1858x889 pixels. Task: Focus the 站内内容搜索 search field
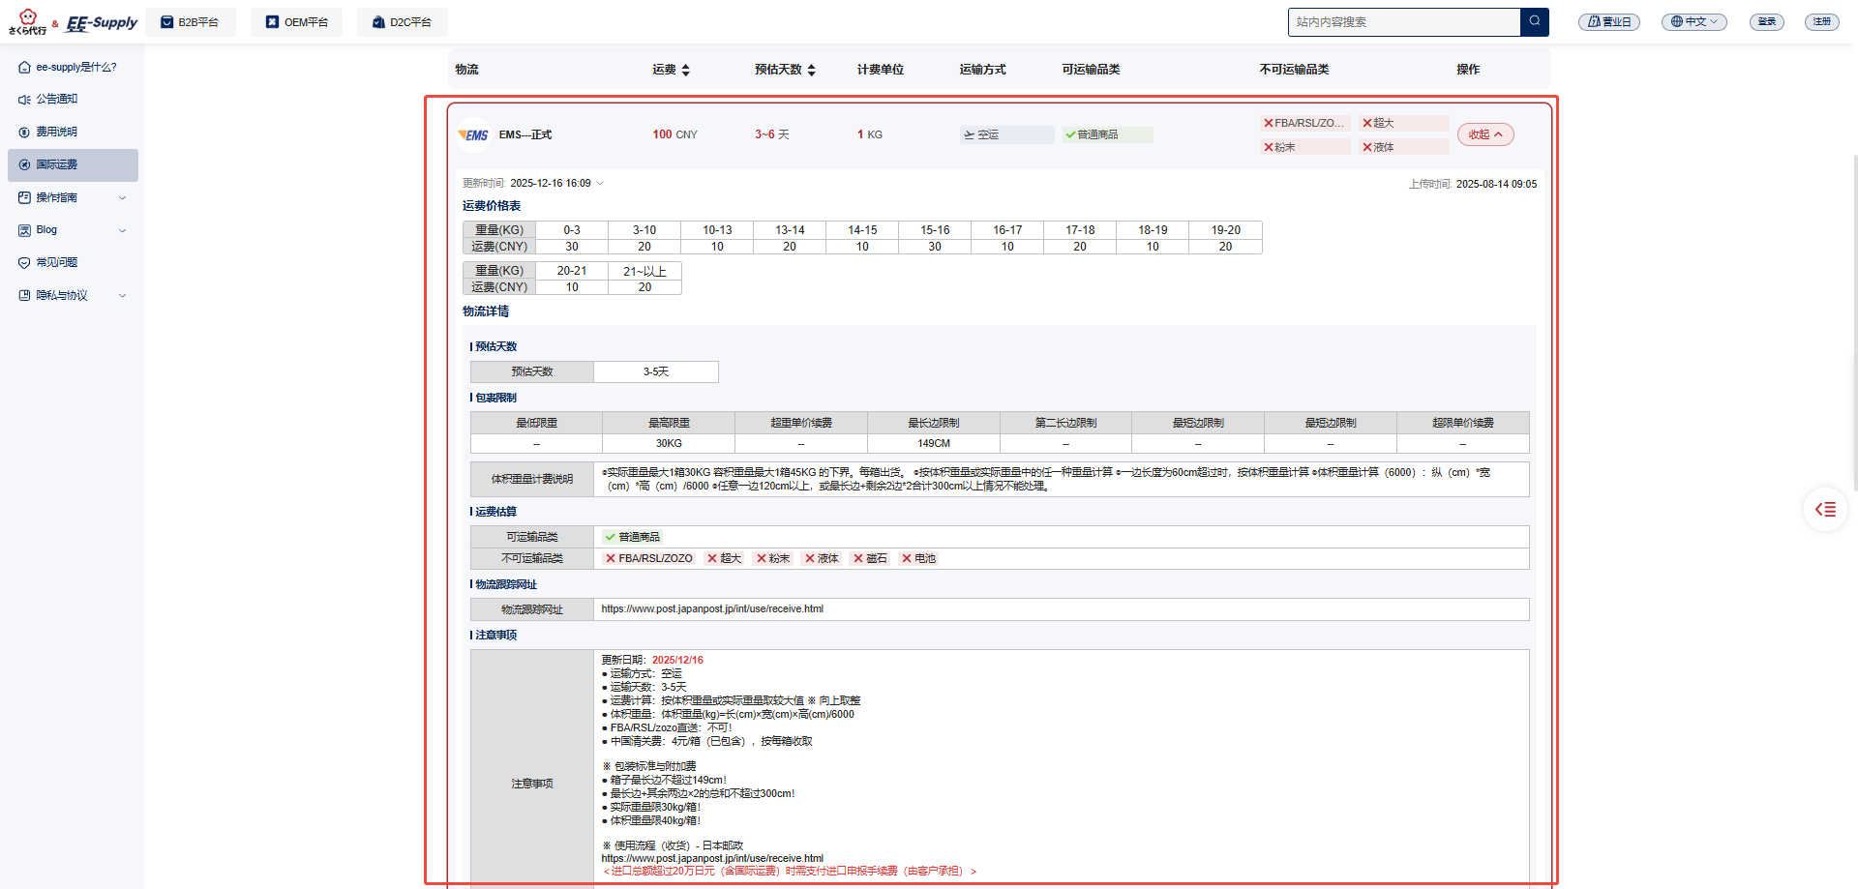pyautogui.click(x=1404, y=21)
